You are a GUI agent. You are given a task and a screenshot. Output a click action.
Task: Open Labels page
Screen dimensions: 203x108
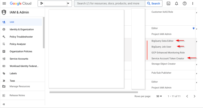click(x=13, y=74)
